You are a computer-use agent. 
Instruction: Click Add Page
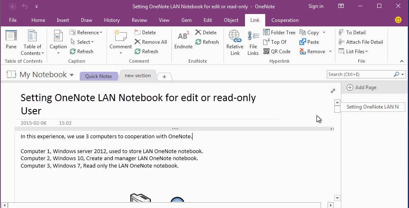click(361, 87)
